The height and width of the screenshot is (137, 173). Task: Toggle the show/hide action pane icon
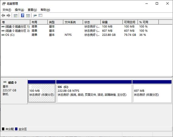[x=28, y=15]
